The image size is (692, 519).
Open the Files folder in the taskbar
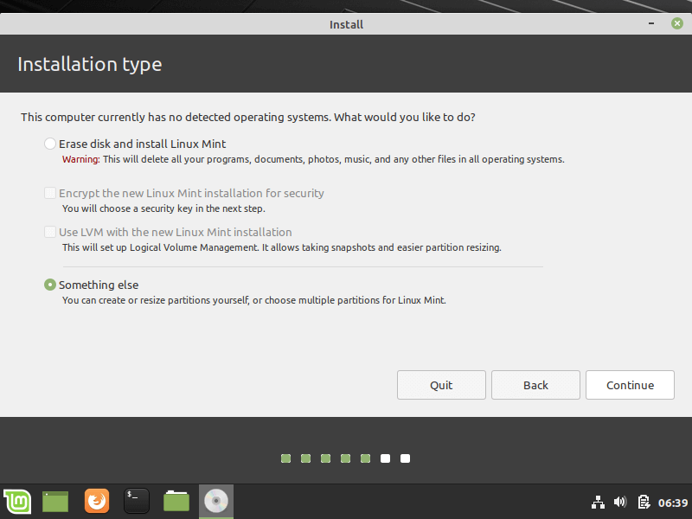176,502
